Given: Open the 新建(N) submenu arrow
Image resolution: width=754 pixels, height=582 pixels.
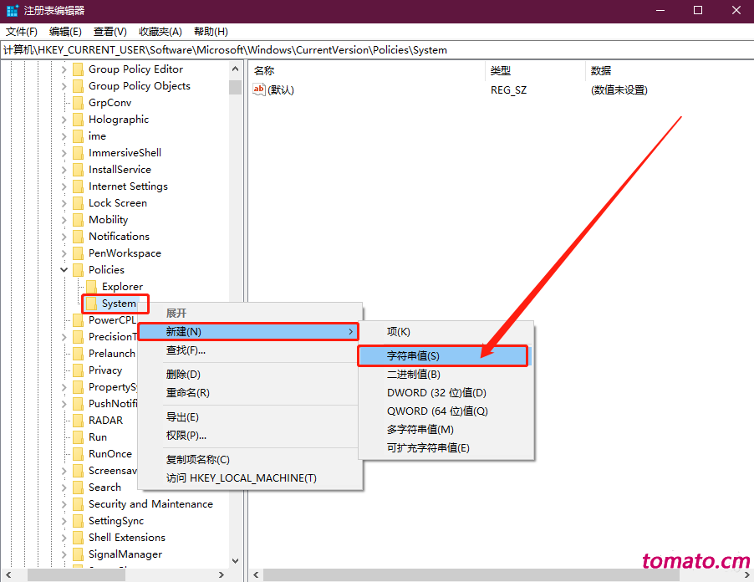Looking at the screenshot, I should [351, 331].
